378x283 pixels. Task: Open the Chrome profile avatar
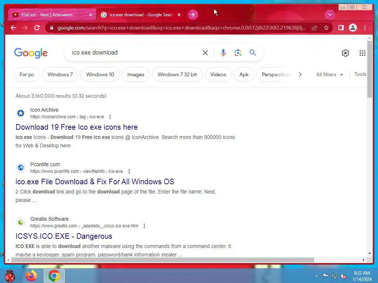pyautogui.click(x=353, y=28)
